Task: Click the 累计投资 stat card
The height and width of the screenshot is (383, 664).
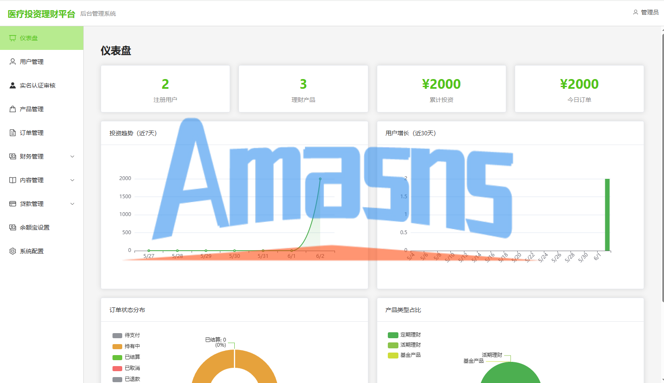Action: click(x=442, y=89)
